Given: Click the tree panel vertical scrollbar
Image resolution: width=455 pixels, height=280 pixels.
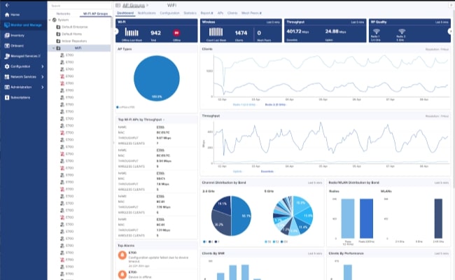Looking at the screenshot, I should (112, 22).
